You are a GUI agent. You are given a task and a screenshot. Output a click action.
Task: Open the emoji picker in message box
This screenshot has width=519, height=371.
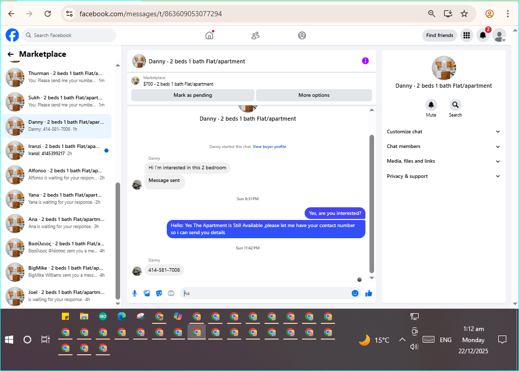355,293
